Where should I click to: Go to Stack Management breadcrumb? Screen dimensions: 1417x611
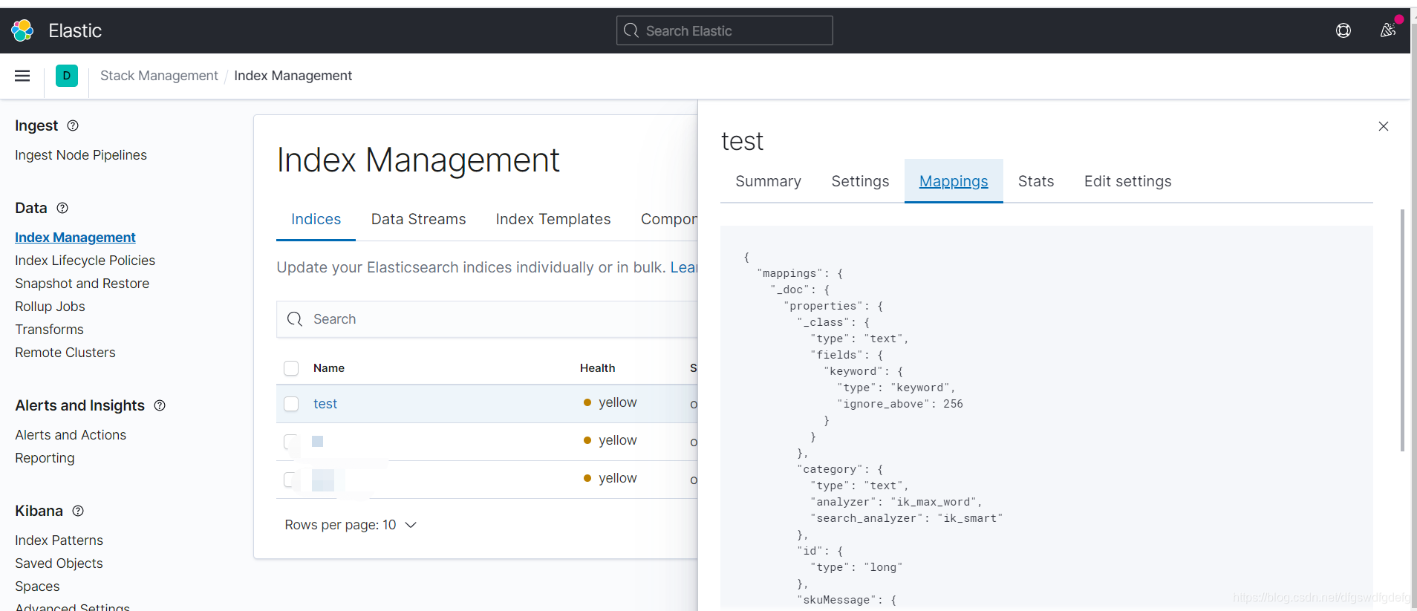tap(159, 76)
